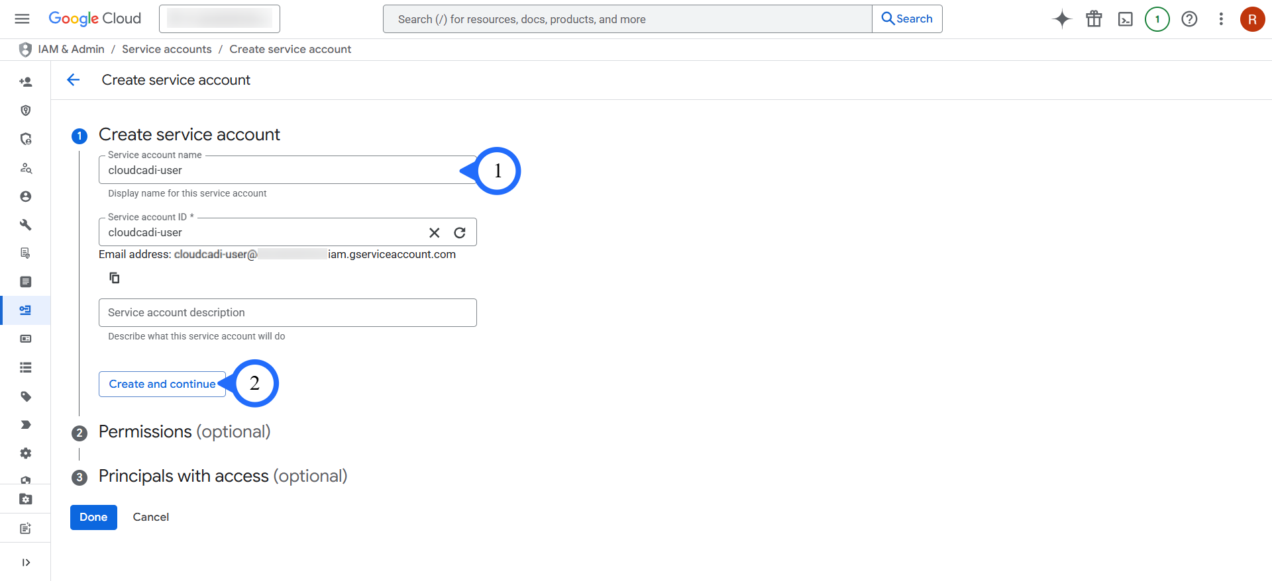
Task: Copy the service account email address
Action: 115,278
